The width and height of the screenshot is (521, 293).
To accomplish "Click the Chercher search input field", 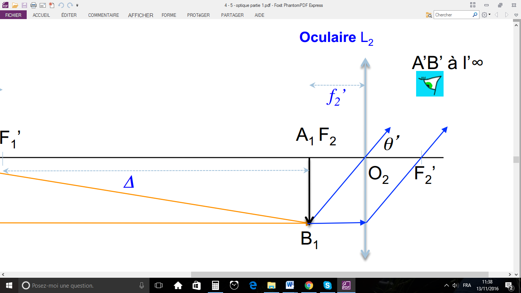I will 453,15.
